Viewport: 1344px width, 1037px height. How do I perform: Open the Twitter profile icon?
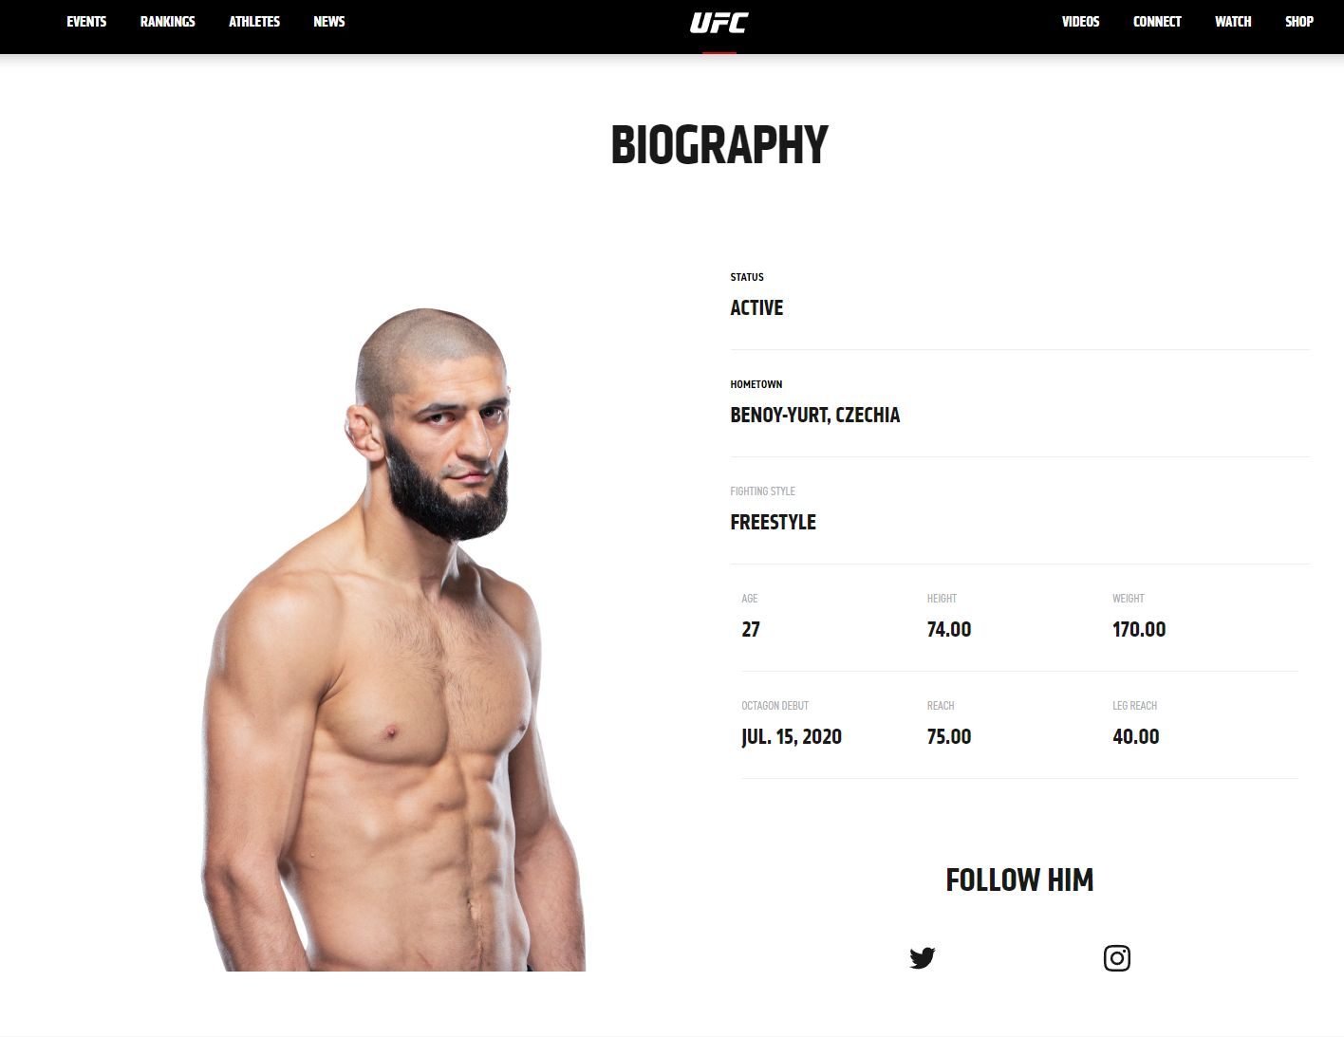922,957
